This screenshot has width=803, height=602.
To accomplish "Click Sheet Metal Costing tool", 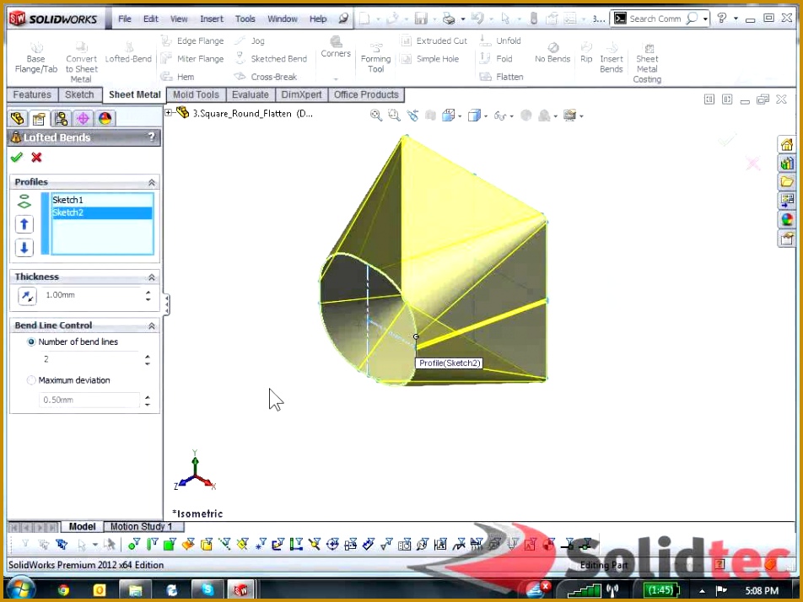I will pyautogui.click(x=647, y=63).
